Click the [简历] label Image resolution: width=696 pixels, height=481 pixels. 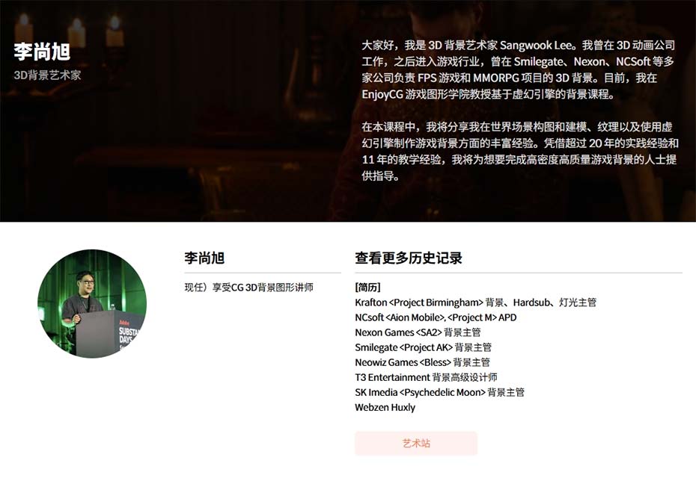point(367,288)
